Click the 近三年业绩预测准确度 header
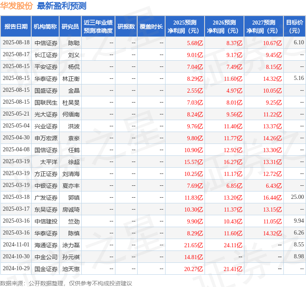 click(x=98, y=27)
